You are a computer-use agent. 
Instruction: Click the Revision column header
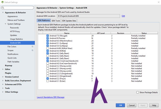click(x=120, y=33)
